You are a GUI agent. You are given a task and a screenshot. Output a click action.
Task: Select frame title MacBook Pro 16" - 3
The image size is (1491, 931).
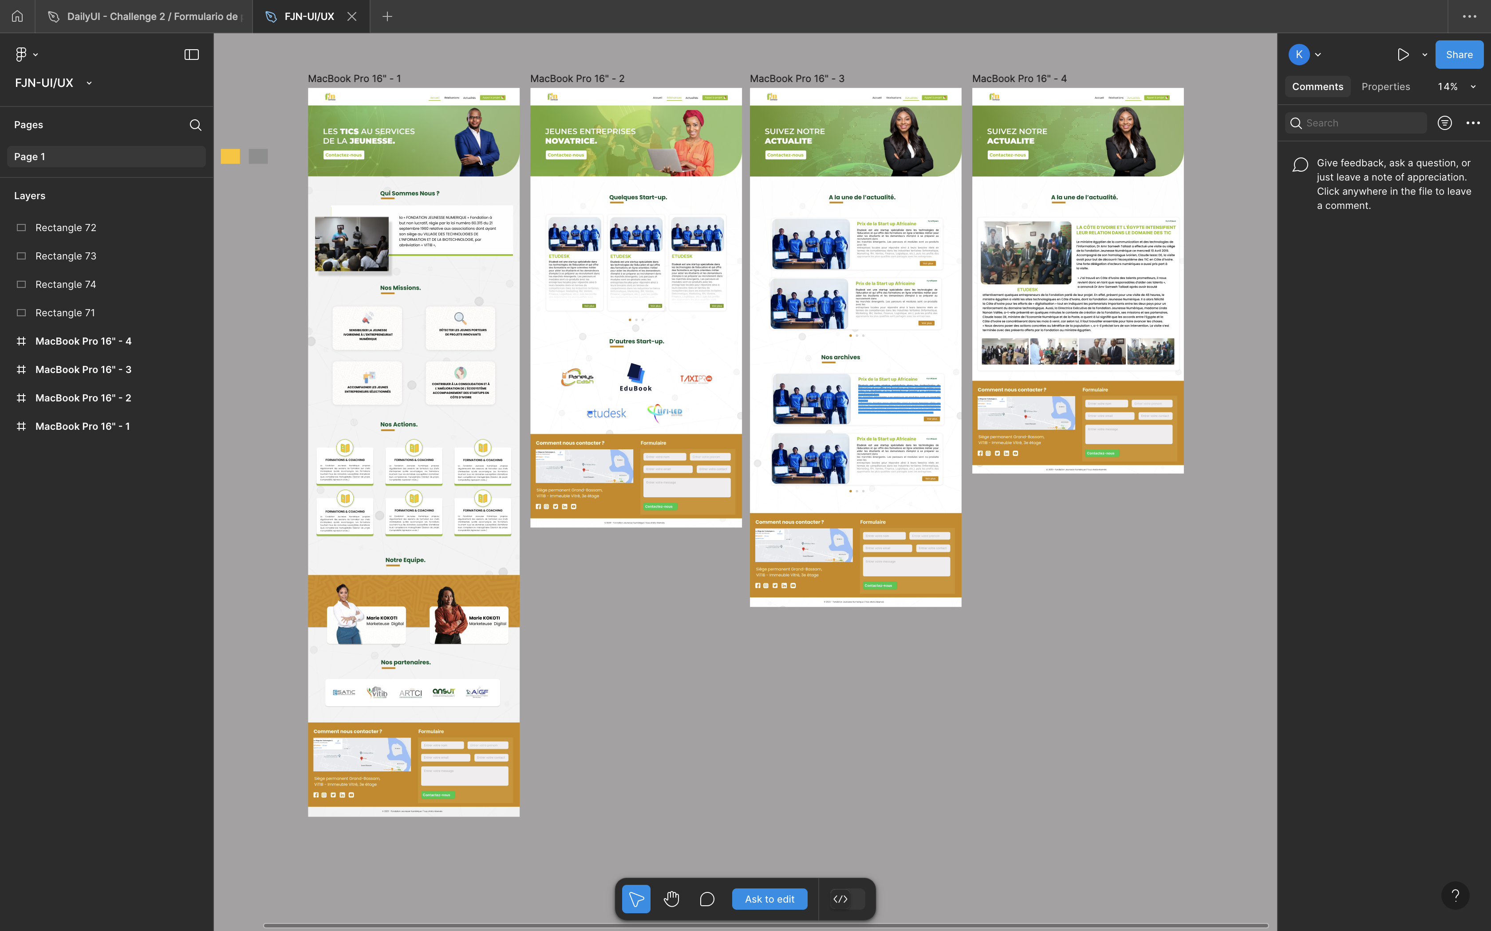[x=797, y=79]
